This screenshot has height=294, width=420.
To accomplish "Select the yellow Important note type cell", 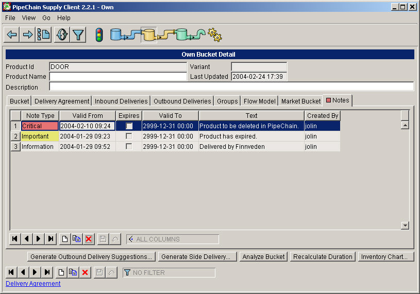I will (x=40, y=136).
